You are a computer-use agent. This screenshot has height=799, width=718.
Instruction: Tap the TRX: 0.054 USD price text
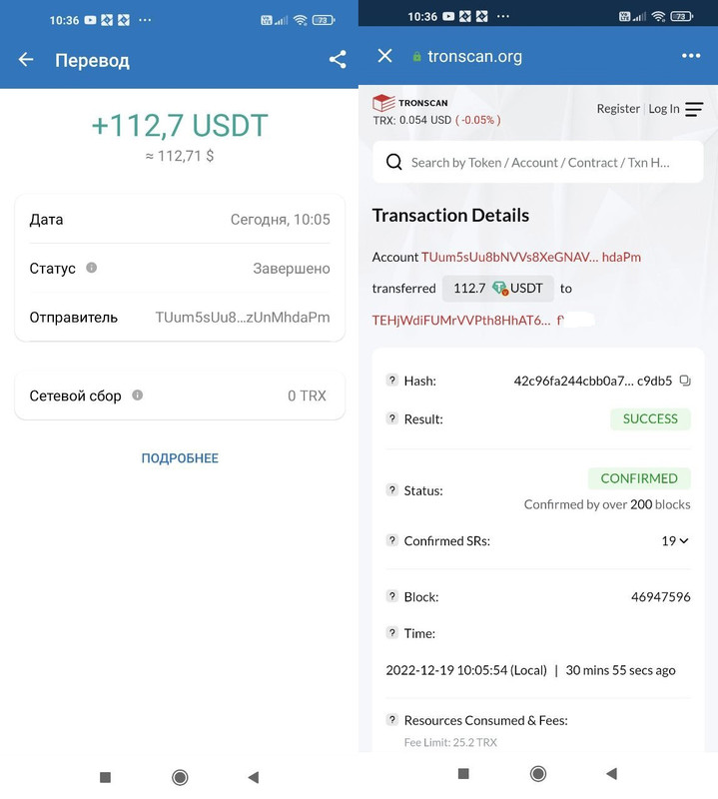coord(412,120)
